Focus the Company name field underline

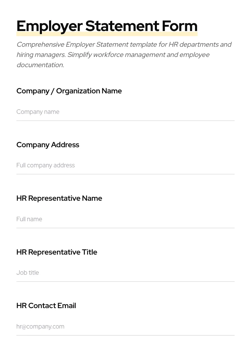125,120
